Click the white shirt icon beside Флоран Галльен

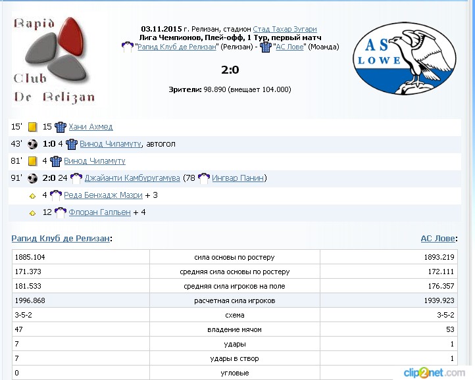(x=61, y=212)
